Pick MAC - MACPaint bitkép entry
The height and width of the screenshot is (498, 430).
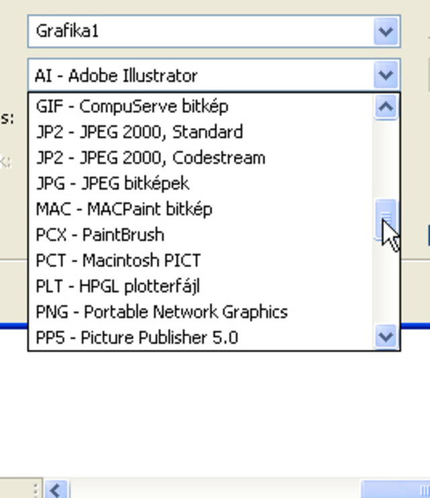(201, 209)
